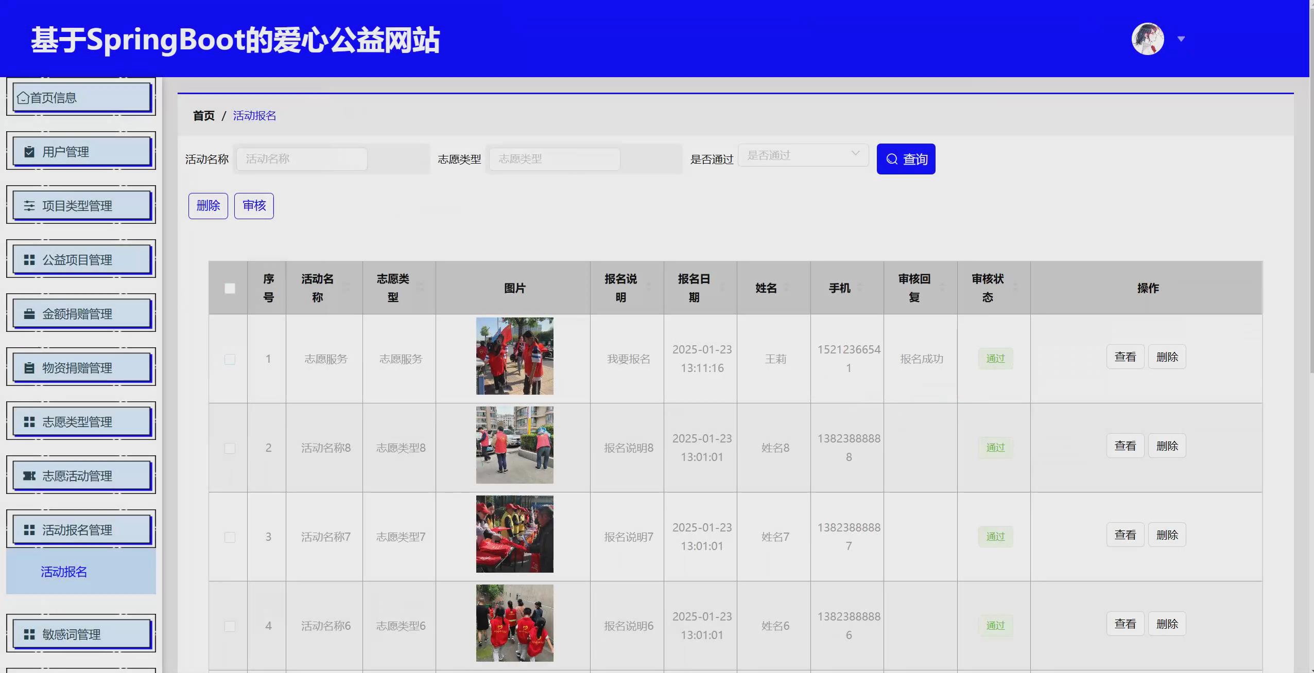The image size is (1314, 673).
Task: Expand 志愿活动管理 menu item
Action: [81, 475]
